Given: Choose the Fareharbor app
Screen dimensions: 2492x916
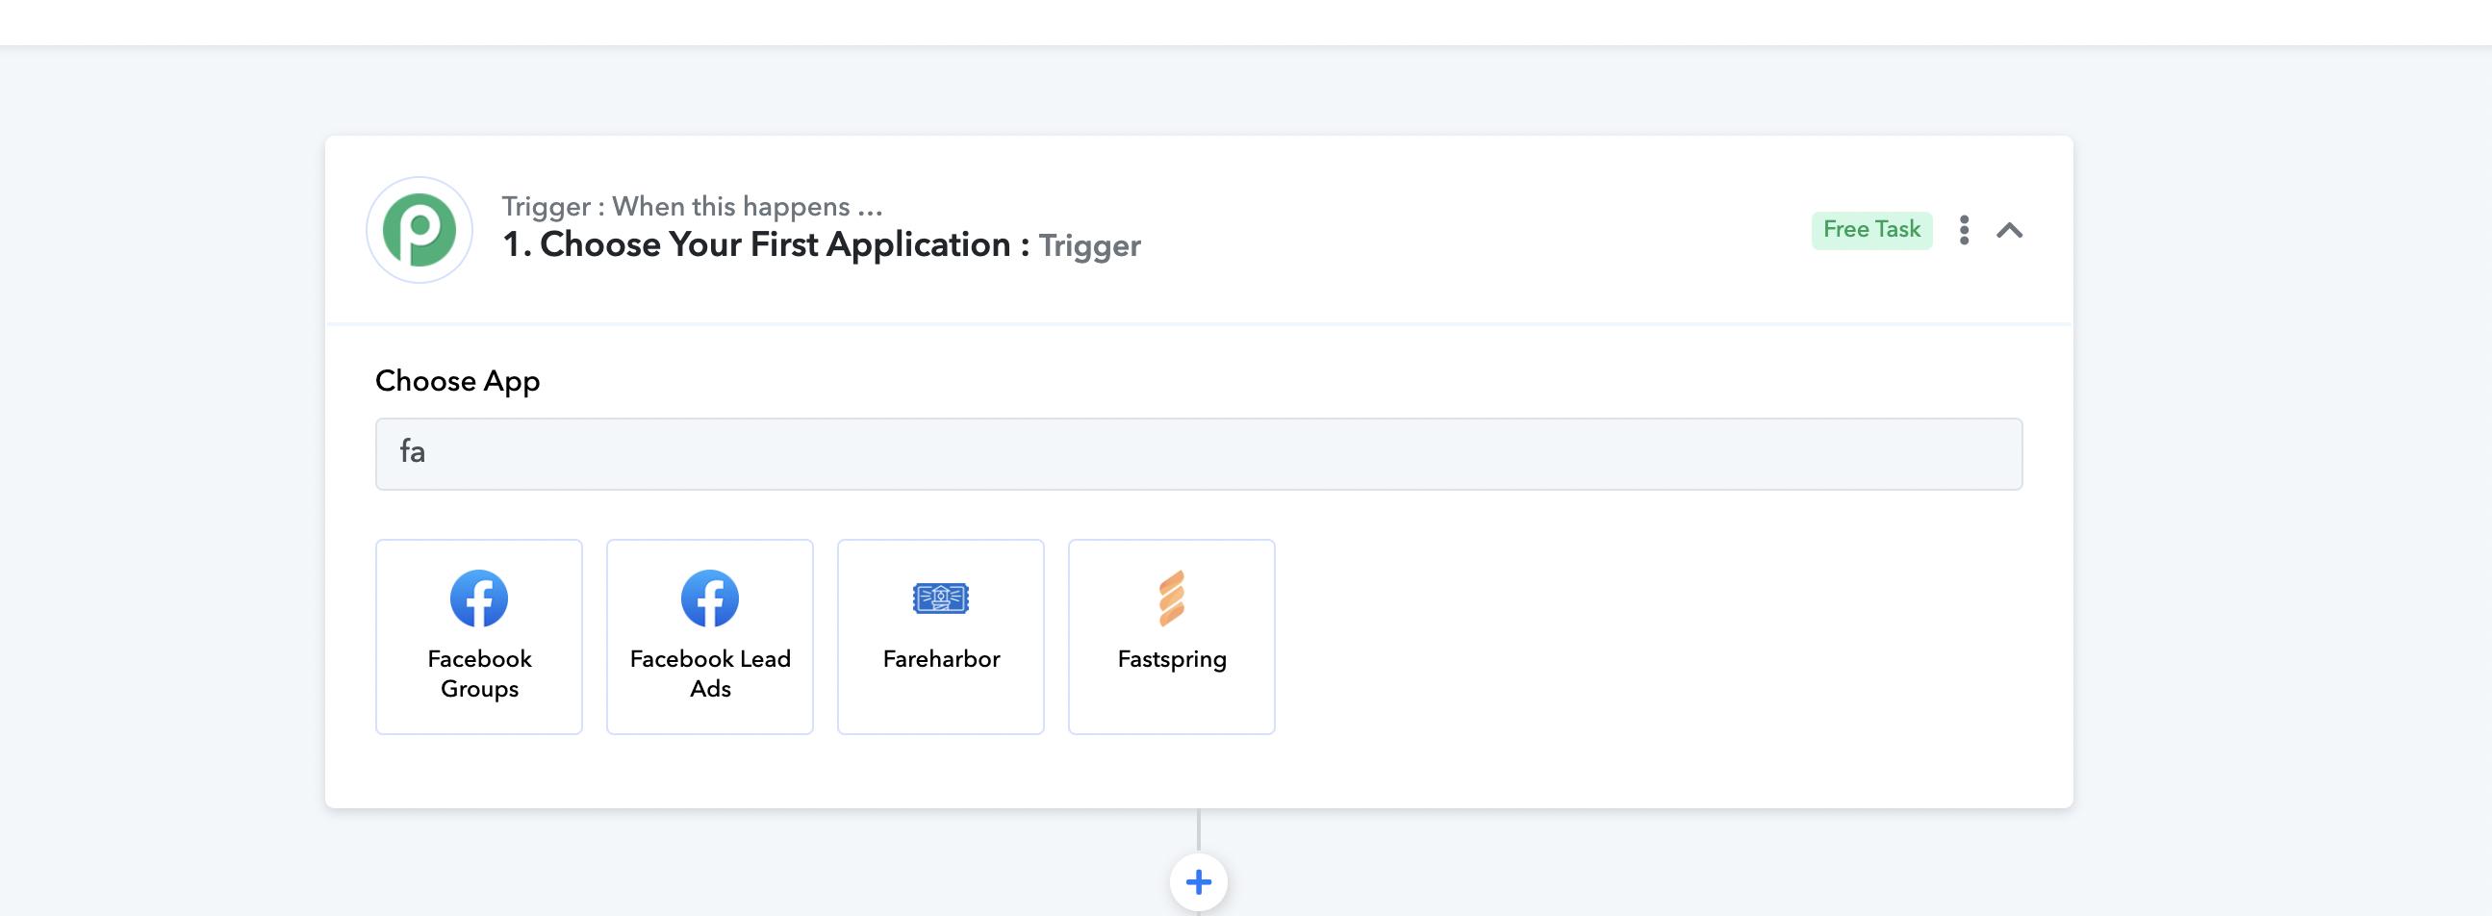Looking at the screenshot, I should click(940, 636).
